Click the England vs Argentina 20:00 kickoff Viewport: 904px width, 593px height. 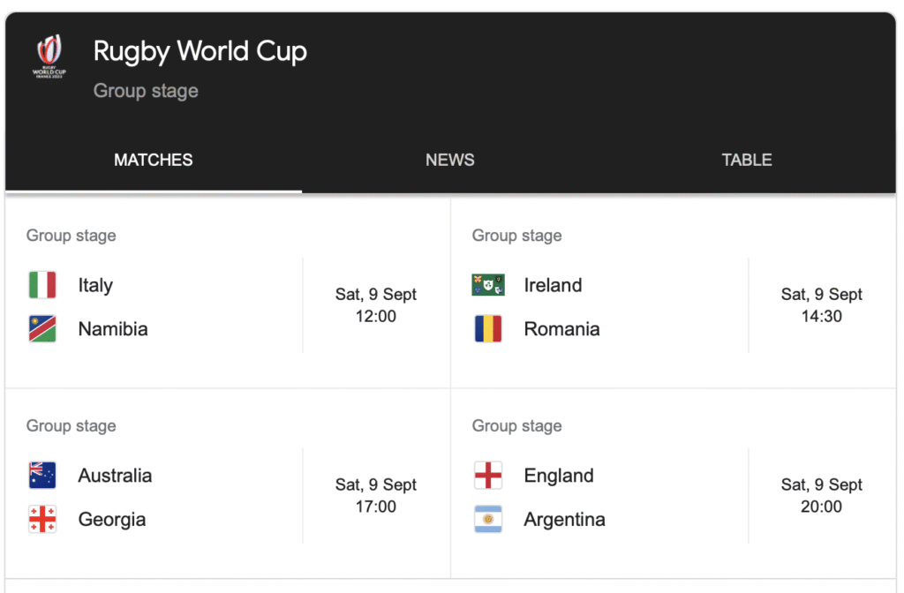[x=821, y=496]
